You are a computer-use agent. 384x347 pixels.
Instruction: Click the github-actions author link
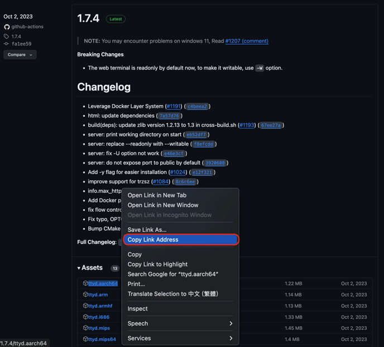(27, 27)
